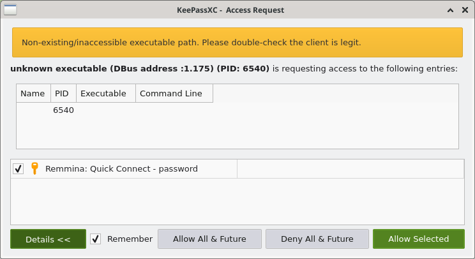Sort by the Name column header

[33, 94]
